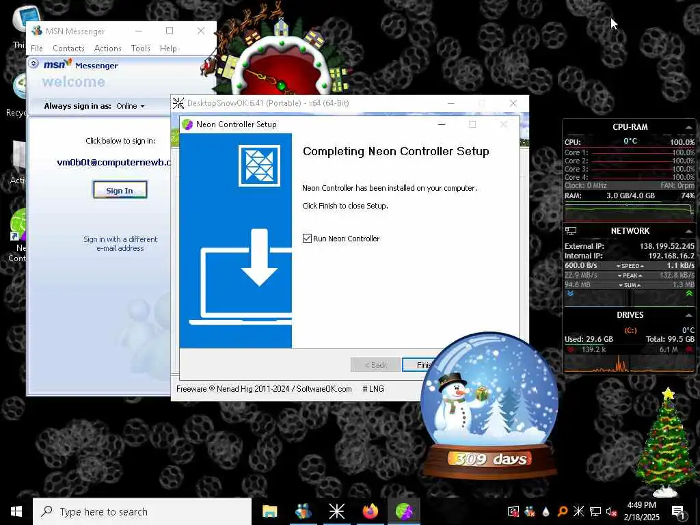Open MSN Messenger taskbar icon
This screenshot has width=700, height=525.
tap(303, 511)
